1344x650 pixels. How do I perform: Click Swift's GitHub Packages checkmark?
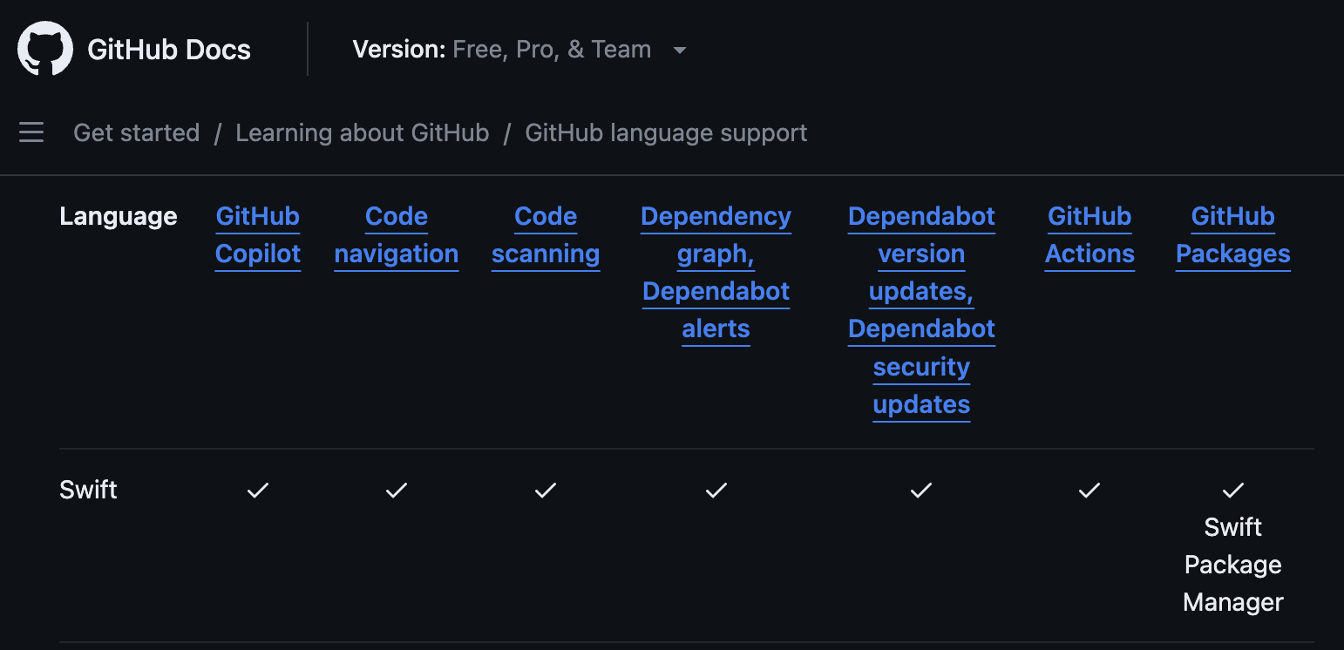coord(1233,491)
